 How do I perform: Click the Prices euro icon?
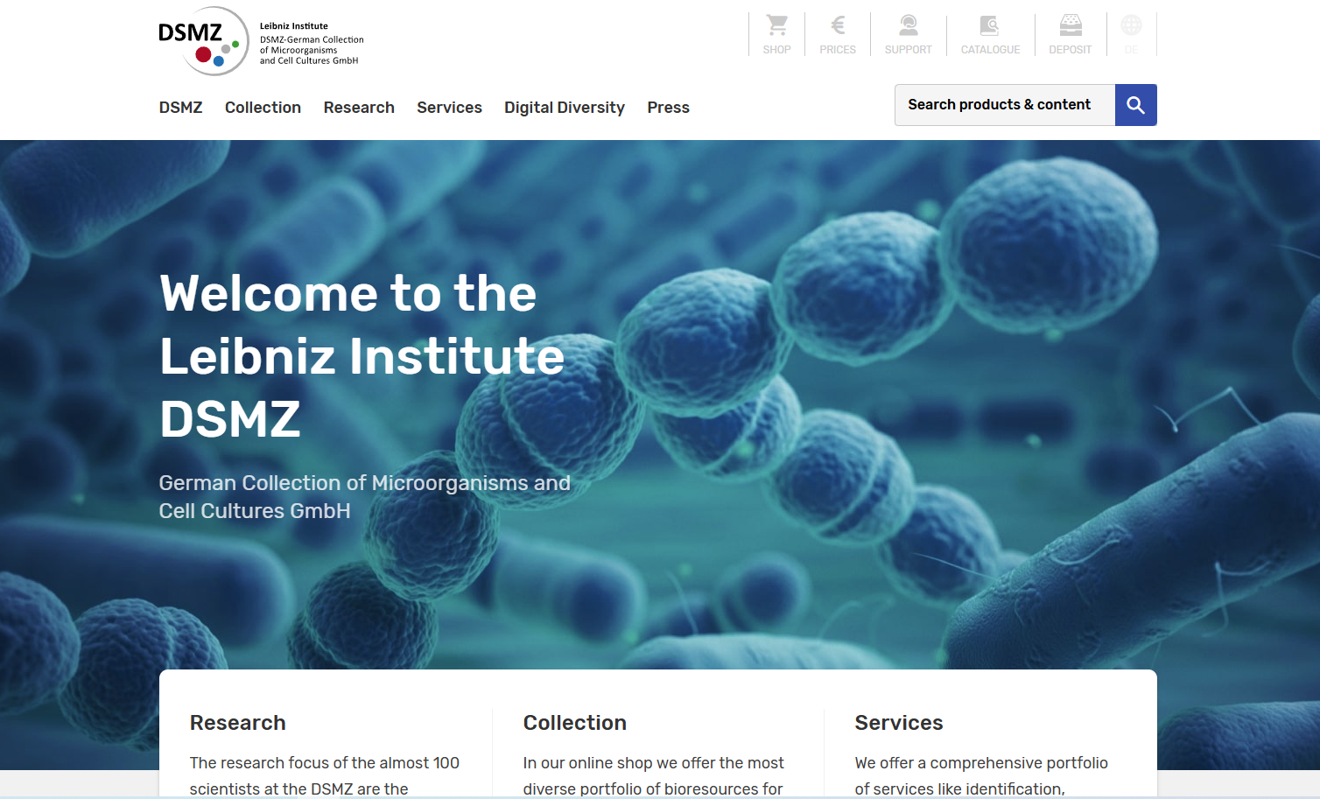point(838,26)
